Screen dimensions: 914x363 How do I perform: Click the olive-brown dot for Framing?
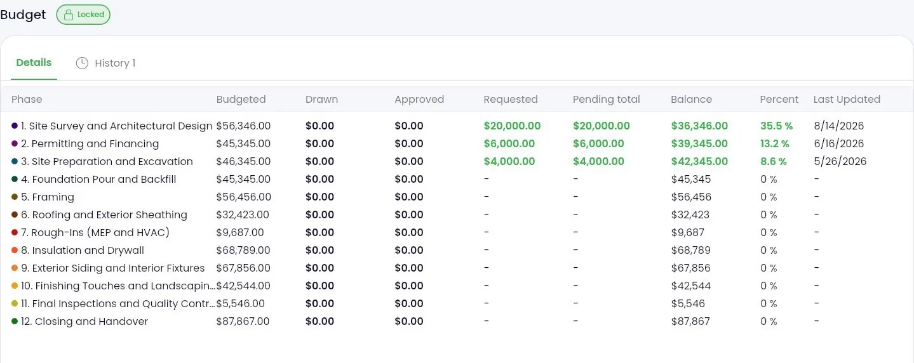[15, 197]
